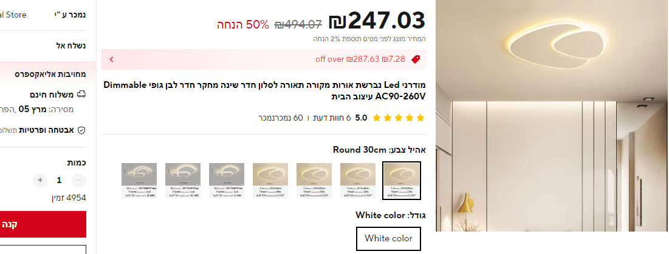
Task: Open the off over ₪287.63 coupon banner
Action: [264, 59]
